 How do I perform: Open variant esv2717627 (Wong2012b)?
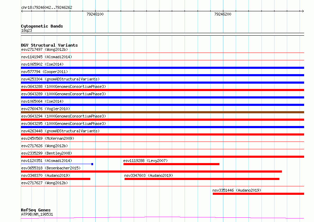tap(44, 183)
